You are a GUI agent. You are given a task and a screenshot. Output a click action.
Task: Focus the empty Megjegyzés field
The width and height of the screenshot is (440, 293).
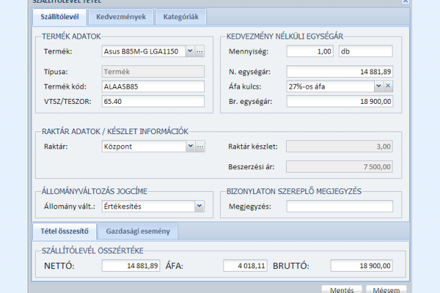340,206
